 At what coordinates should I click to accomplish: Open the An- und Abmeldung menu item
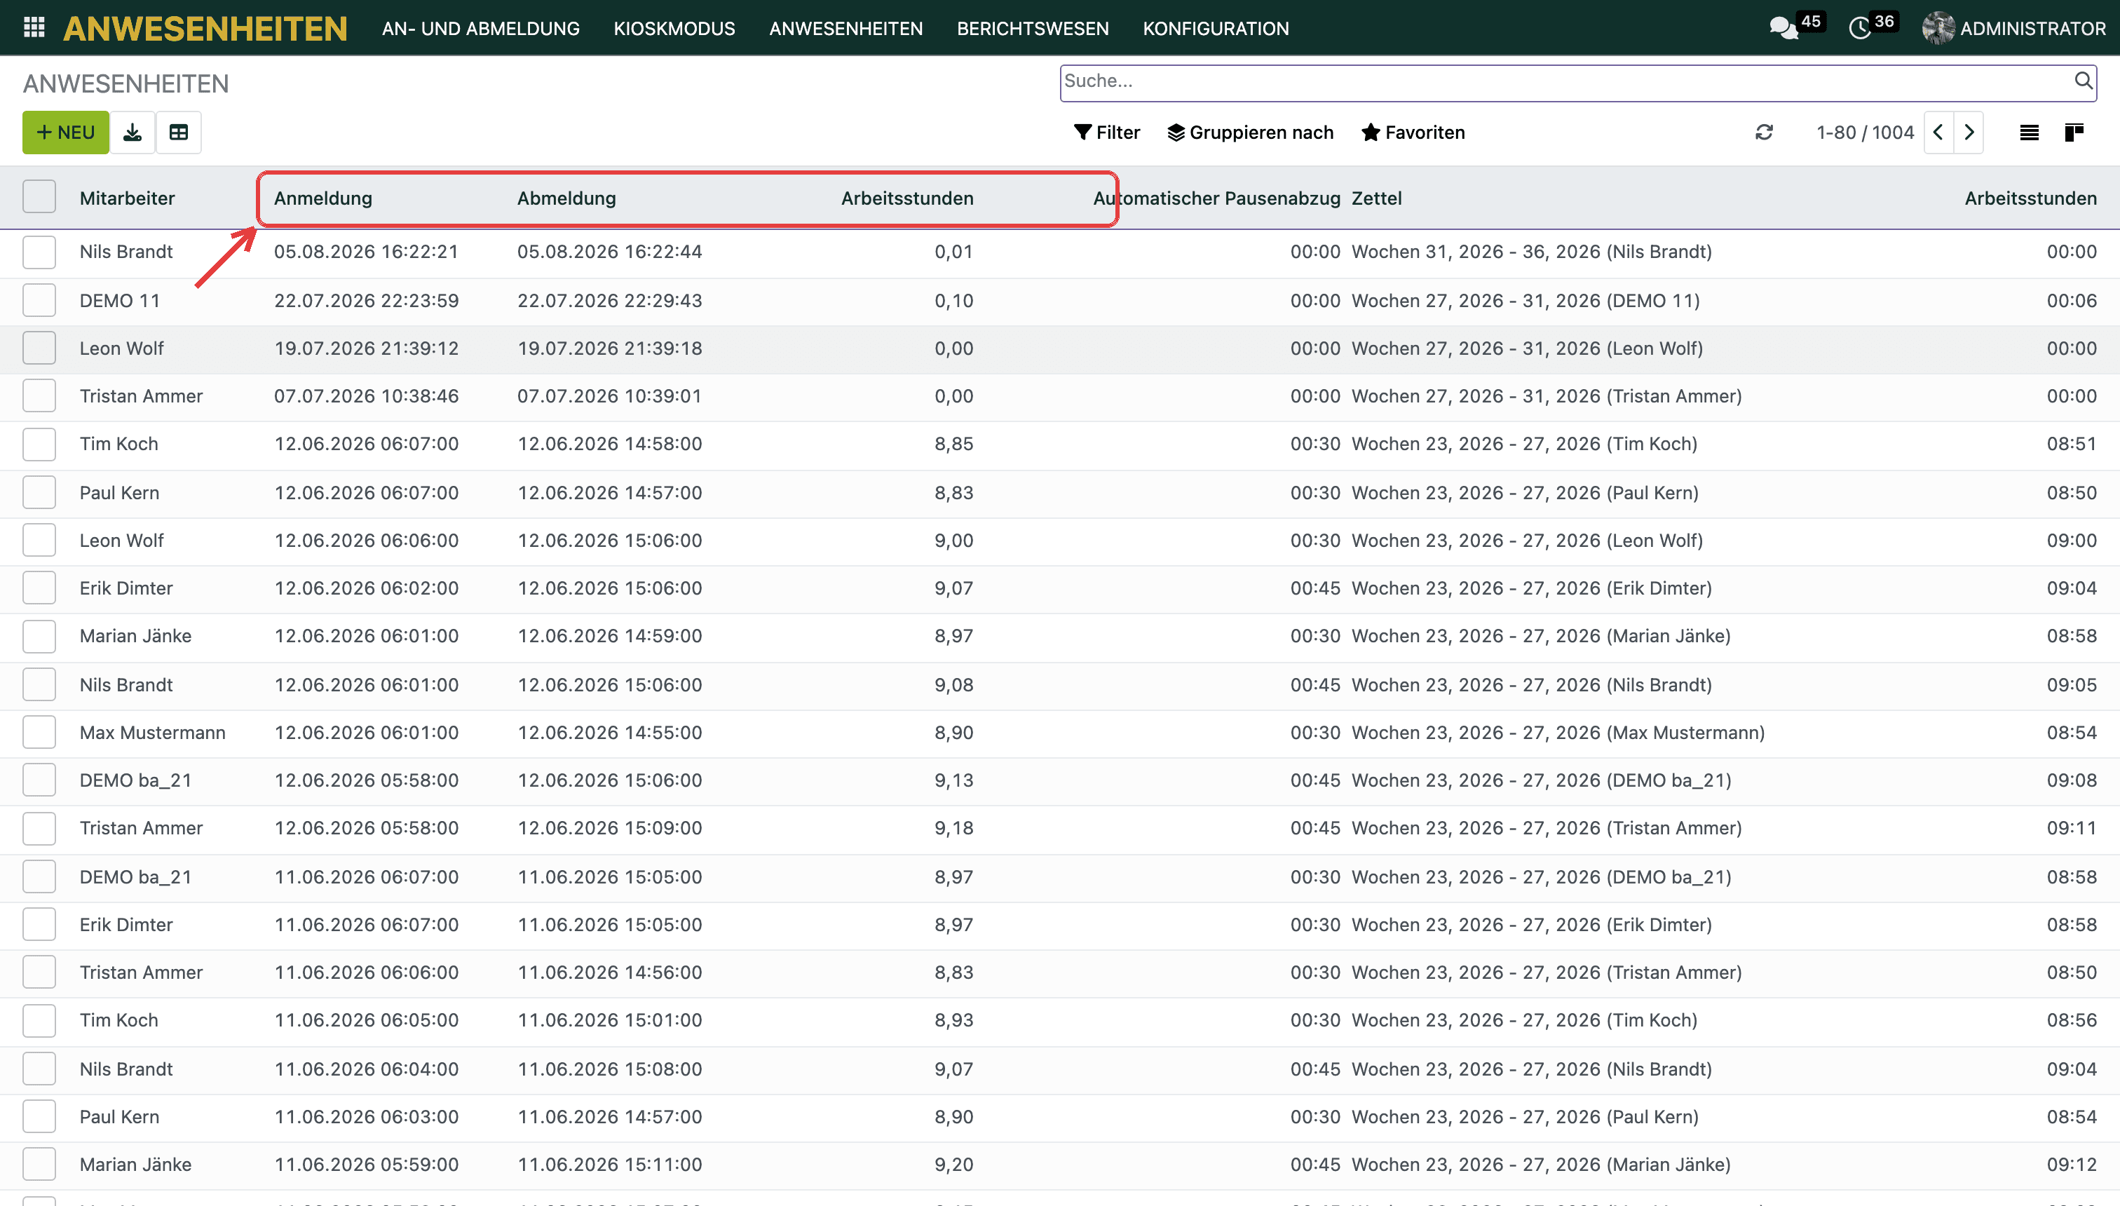coord(480,28)
